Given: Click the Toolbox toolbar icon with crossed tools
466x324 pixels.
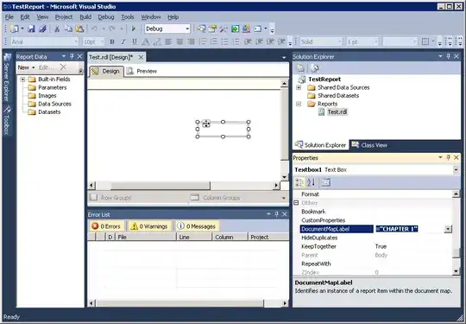Looking at the screenshot, I should [x=224, y=29].
